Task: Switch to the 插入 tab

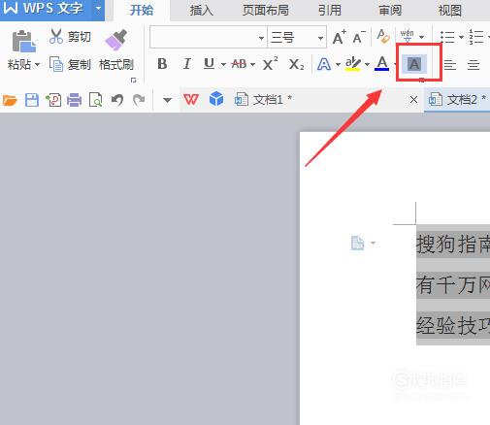Action: [x=202, y=11]
